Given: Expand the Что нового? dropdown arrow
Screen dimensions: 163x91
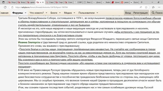Looking at the screenshot, I should click(x=46, y=13).
